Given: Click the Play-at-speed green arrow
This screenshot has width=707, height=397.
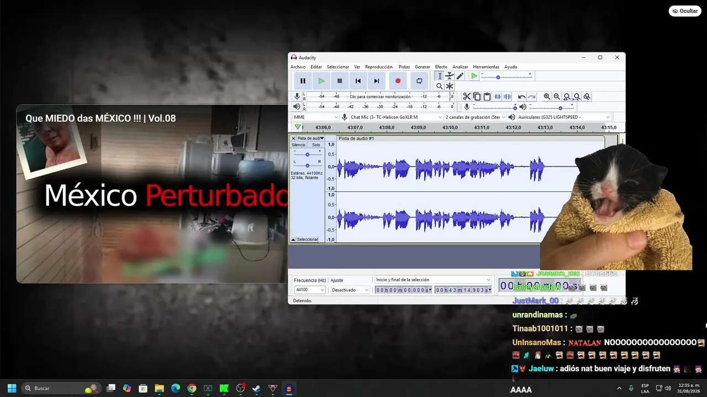Looking at the screenshot, I should (474, 76).
